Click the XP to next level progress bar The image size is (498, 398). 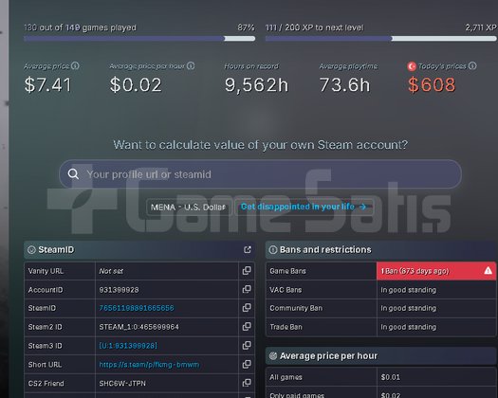(380, 39)
